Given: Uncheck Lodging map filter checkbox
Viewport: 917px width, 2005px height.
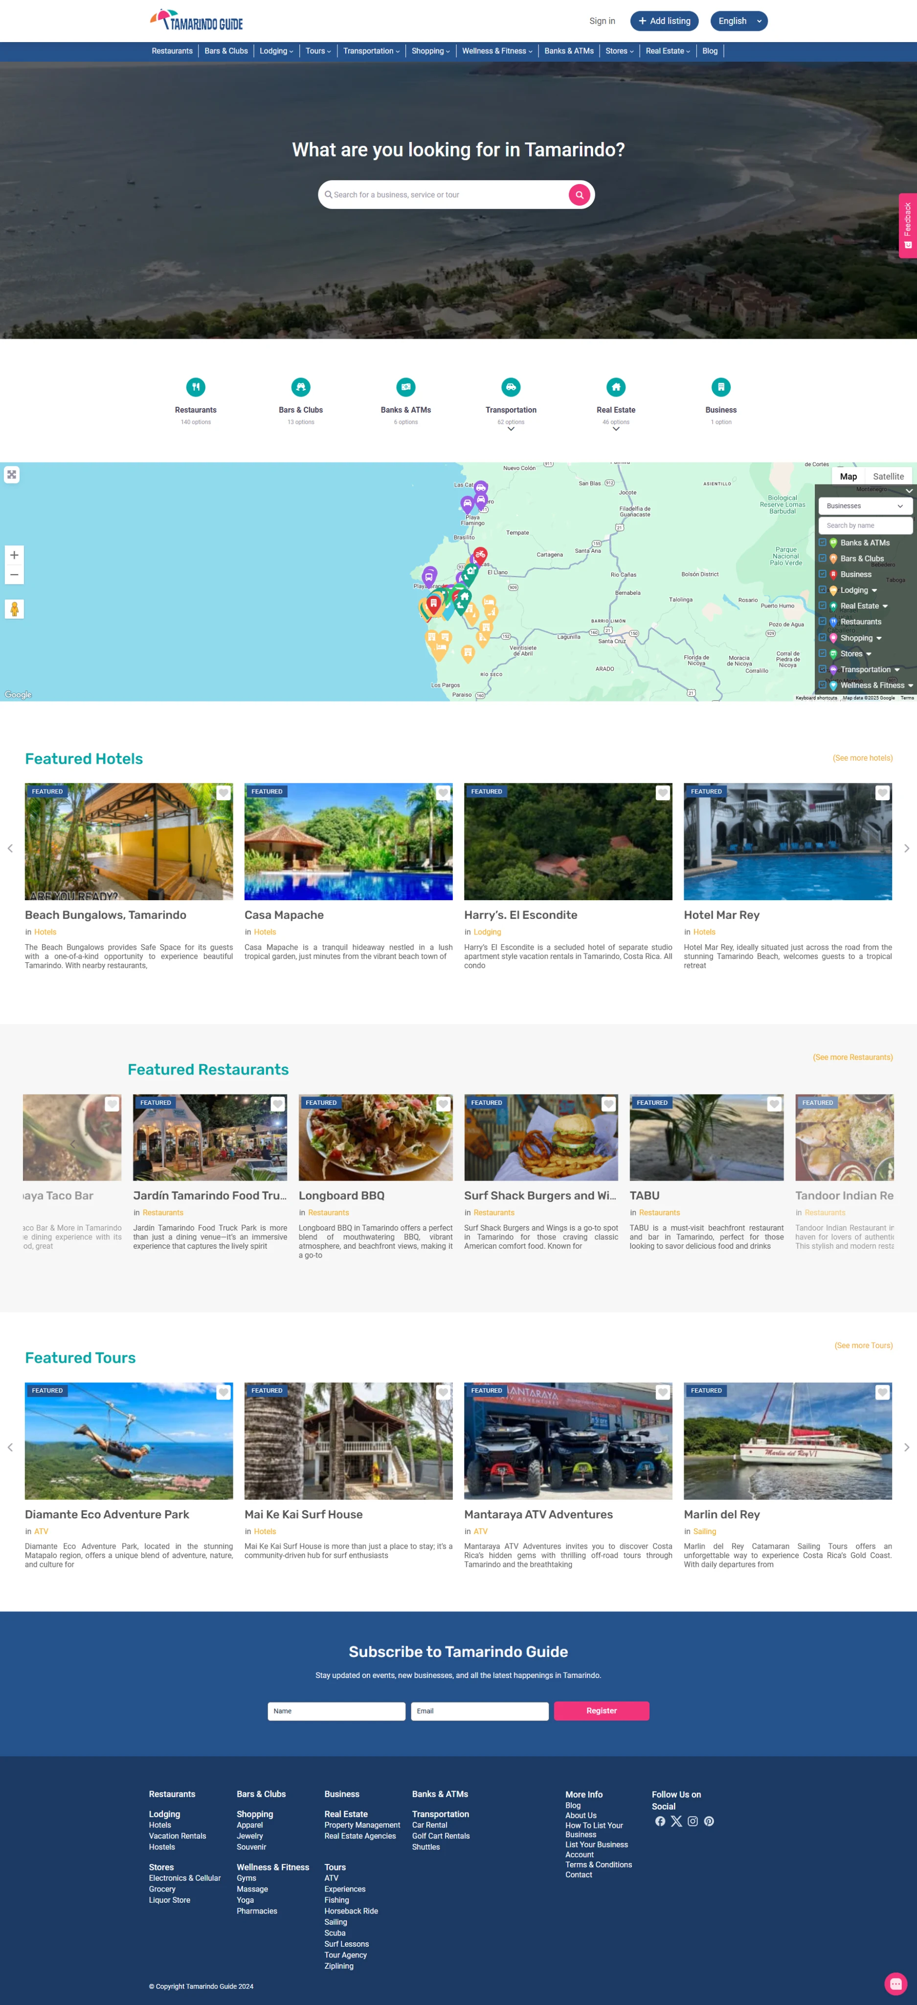Looking at the screenshot, I should point(823,590).
